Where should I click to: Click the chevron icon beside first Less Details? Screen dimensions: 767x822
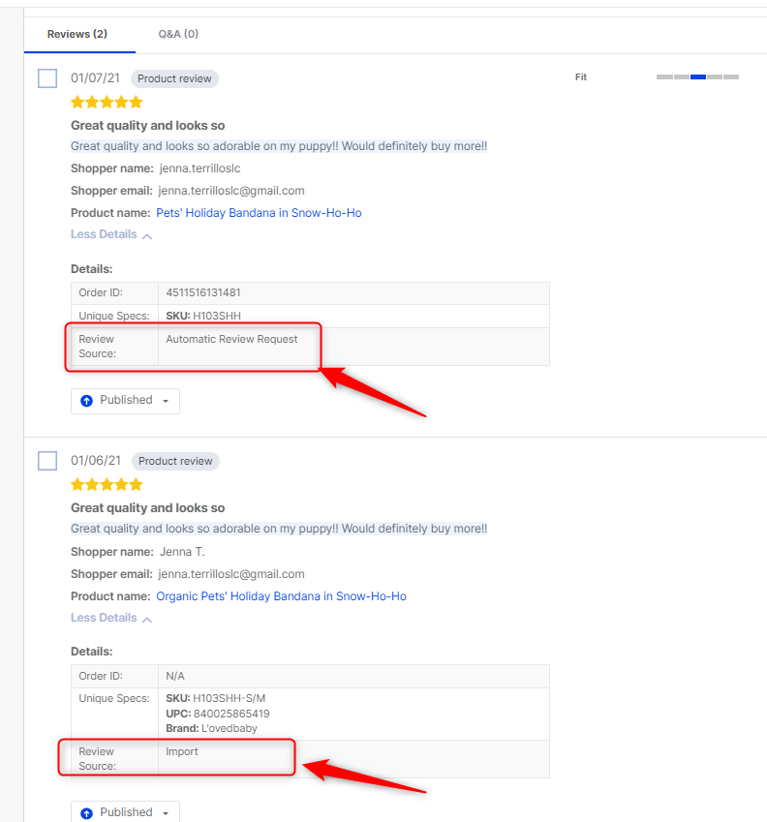147,236
